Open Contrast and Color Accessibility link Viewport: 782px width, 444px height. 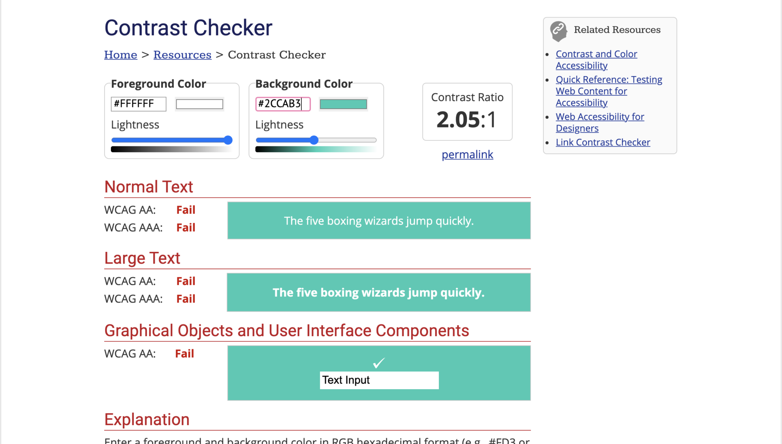coord(596,60)
